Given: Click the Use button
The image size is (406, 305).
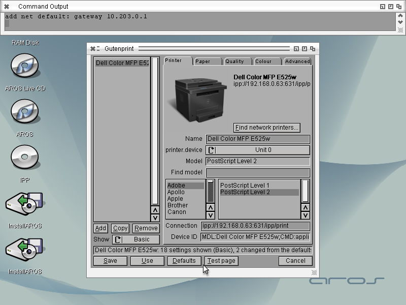Looking at the screenshot, I should (147, 261).
